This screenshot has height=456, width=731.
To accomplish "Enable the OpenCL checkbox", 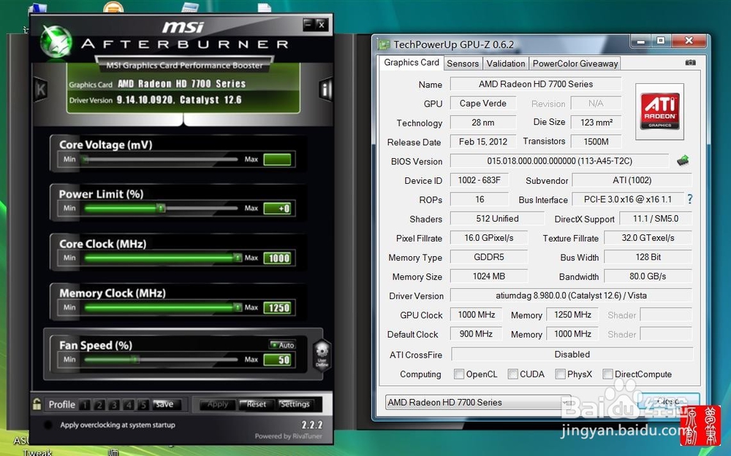I will tap(459, 374).
